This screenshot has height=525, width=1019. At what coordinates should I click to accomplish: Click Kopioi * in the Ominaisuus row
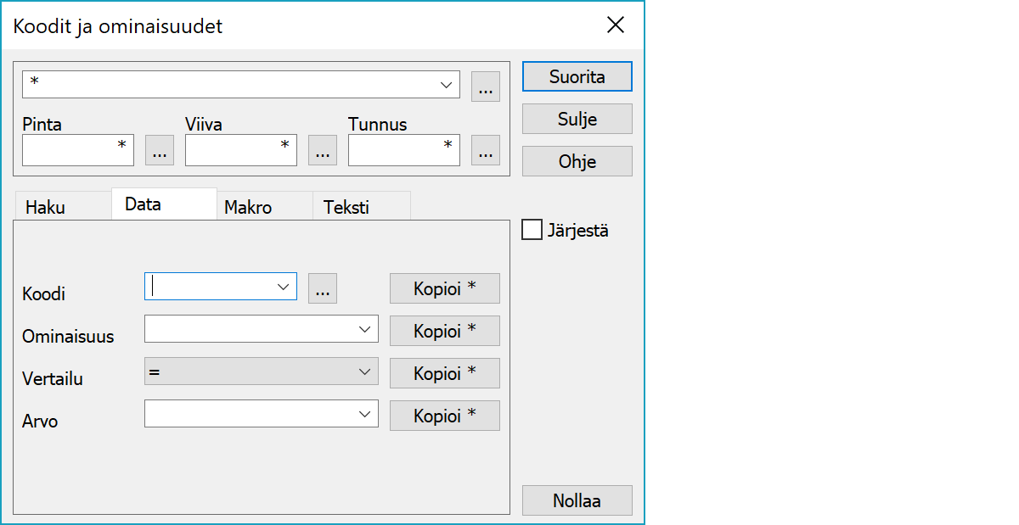(x=444, y=330)
